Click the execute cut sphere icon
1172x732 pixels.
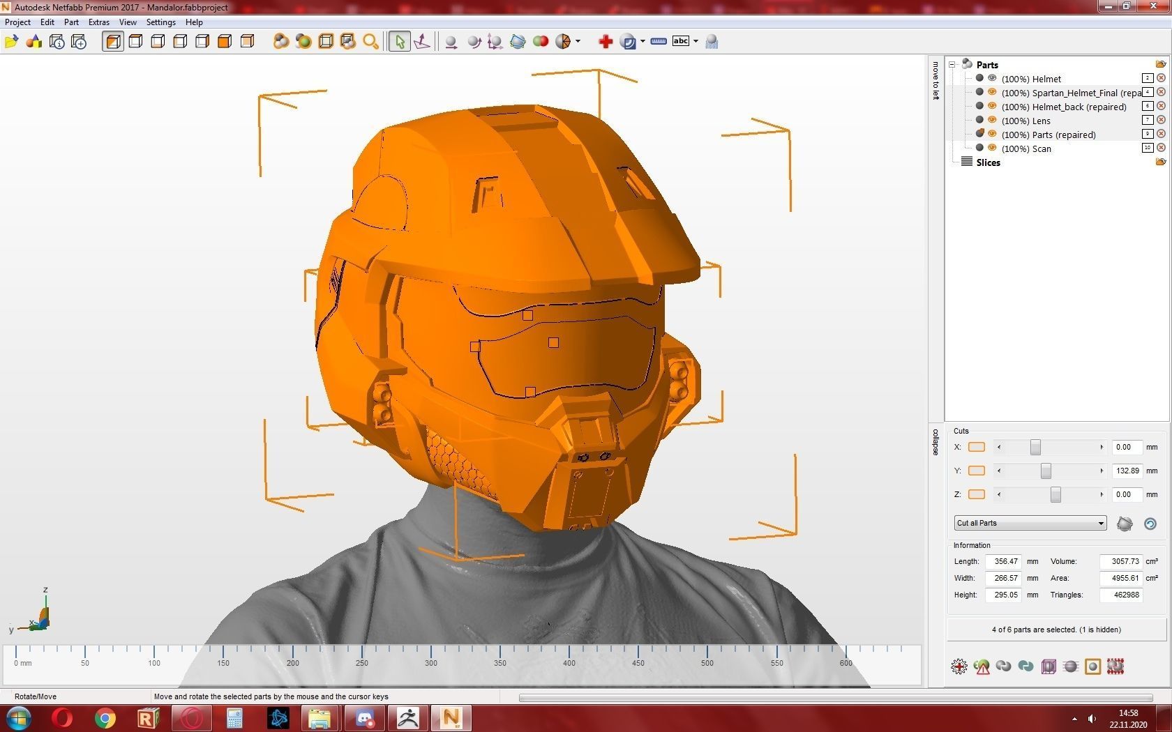1125,524
